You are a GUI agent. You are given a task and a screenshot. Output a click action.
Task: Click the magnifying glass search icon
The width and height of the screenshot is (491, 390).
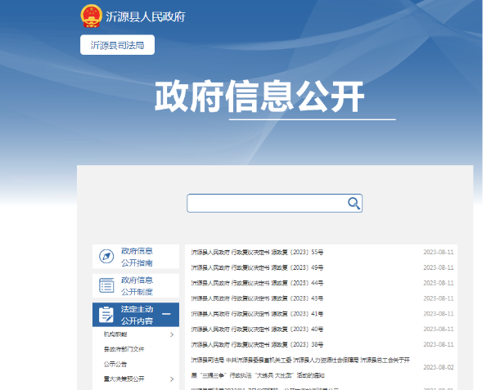354,203
